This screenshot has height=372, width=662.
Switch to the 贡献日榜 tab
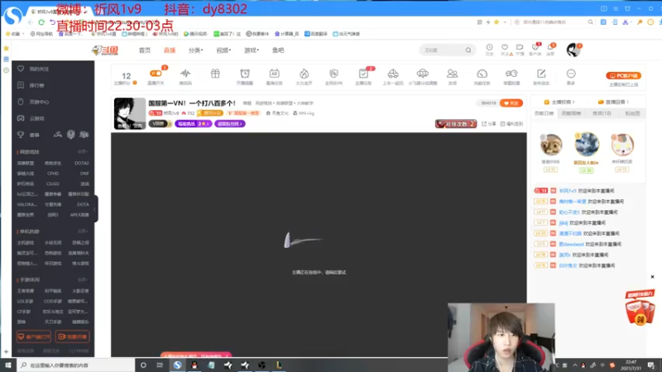[x=544, y=113]
